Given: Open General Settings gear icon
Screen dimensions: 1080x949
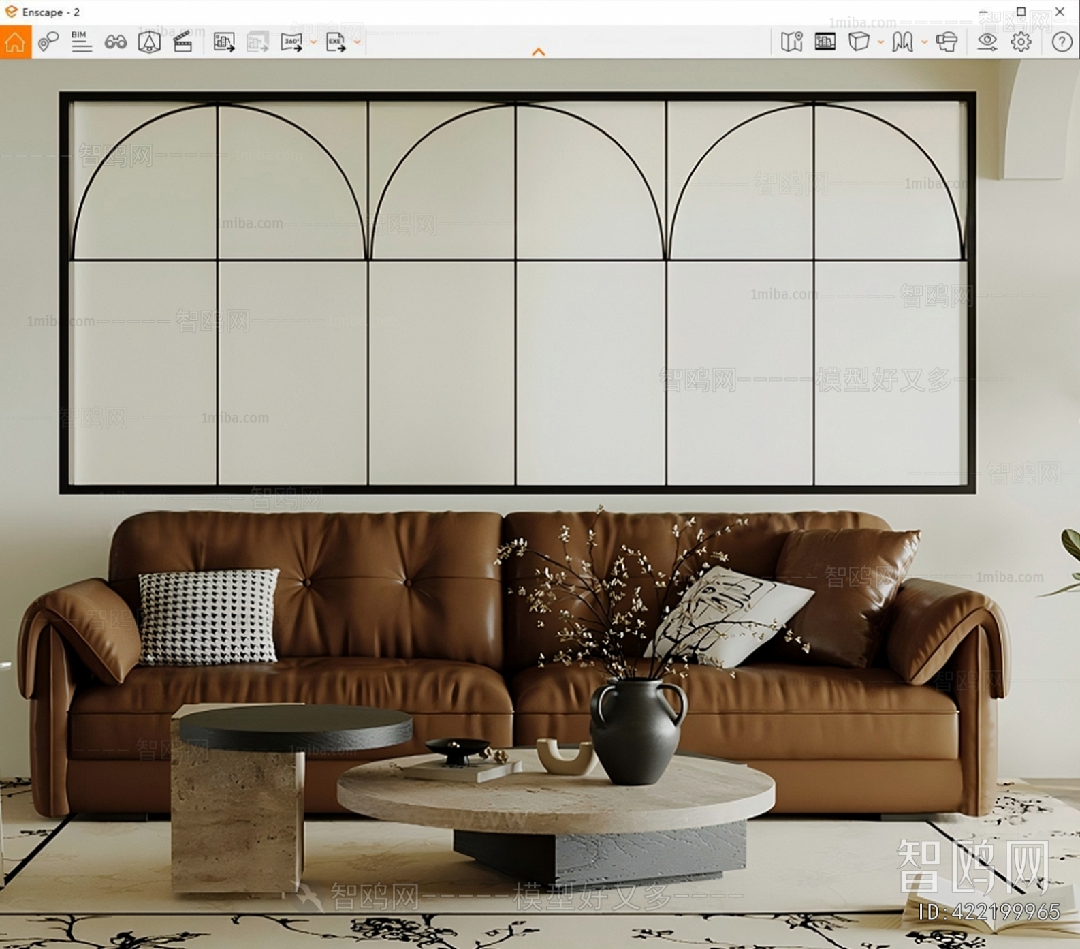Looking at the screenshot, I should pos(1021,42).
